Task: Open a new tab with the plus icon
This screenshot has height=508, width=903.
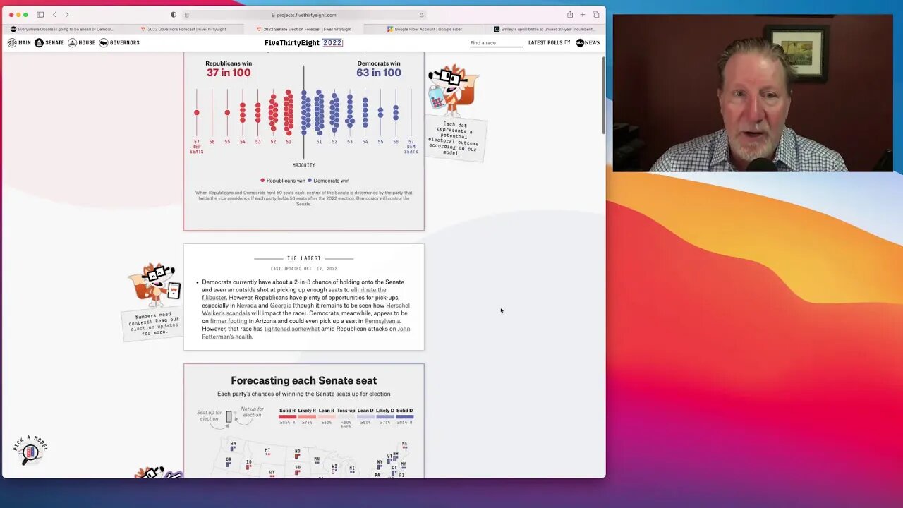Action: click(583, 14)
